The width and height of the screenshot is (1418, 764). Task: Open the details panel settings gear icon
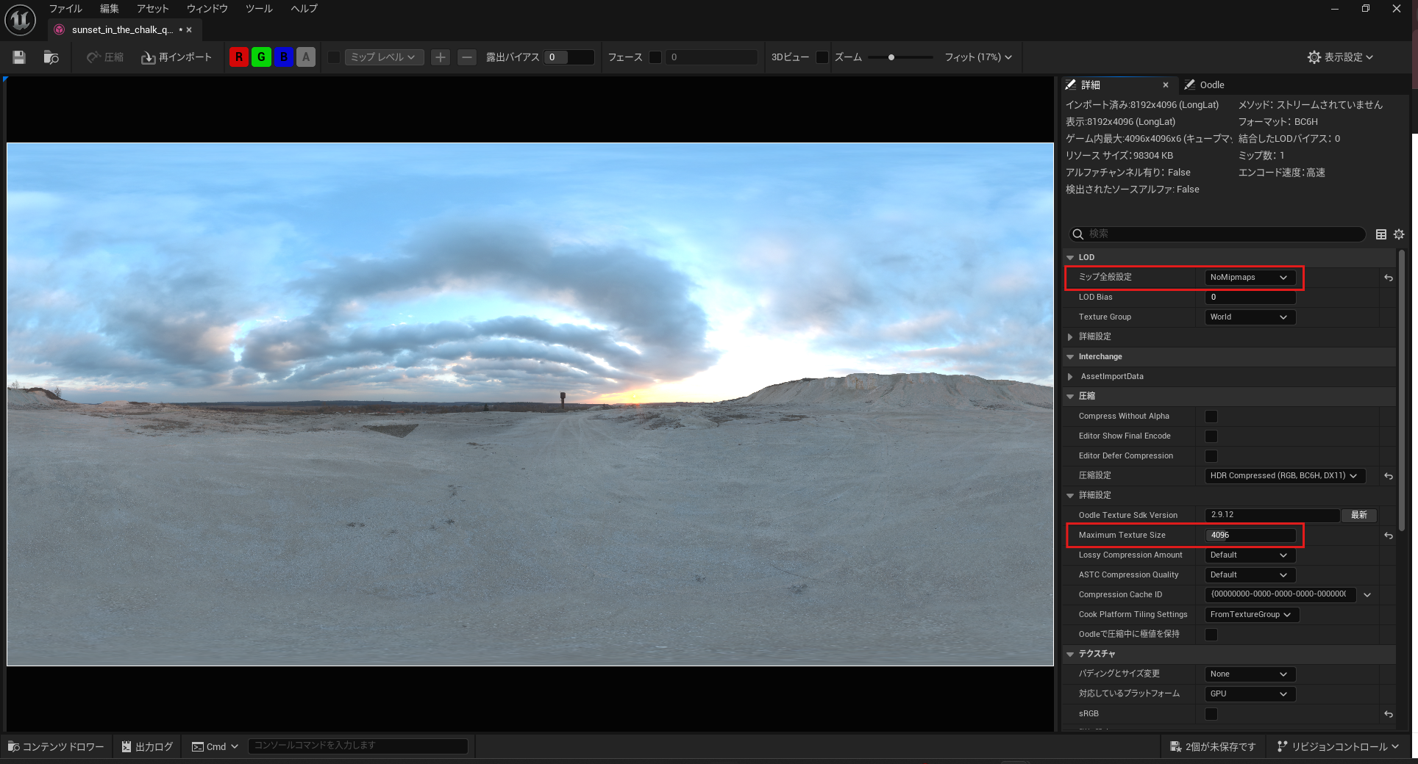pyautogui.click(x=1398, y=234)
